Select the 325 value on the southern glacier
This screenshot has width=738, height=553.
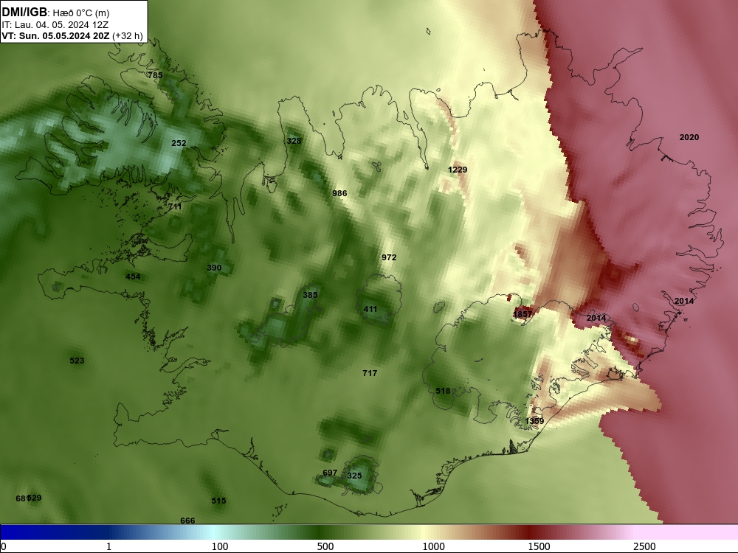(354, 476)
